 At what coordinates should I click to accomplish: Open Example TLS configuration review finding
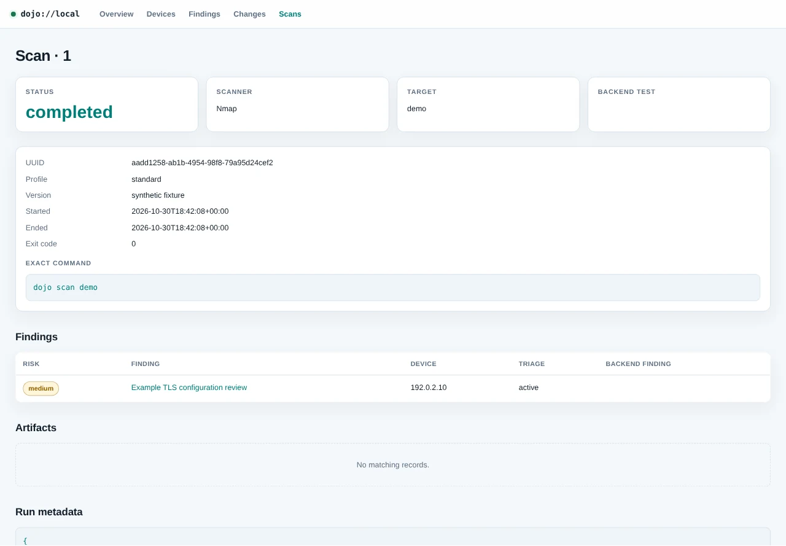189,388
